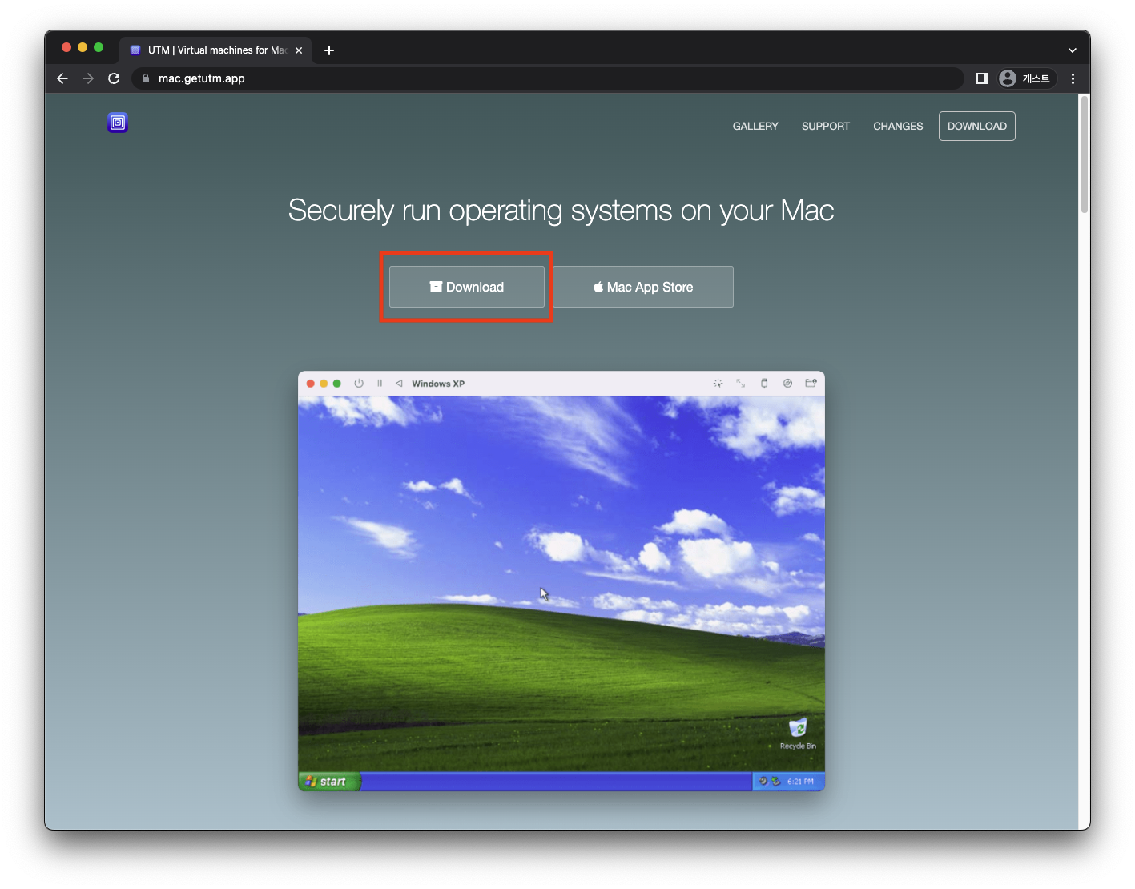Click the shared folder icon in the VM toolbar
The height and width of the screenshot is (889, 1135).
point(811,384)
